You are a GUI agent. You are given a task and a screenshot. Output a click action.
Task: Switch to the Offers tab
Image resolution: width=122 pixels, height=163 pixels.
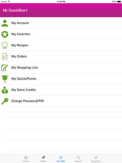(x=43, y=159)
